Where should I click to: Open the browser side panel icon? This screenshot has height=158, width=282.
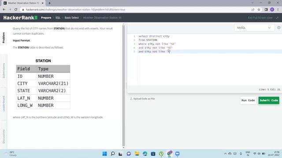(x=266, y=10)
